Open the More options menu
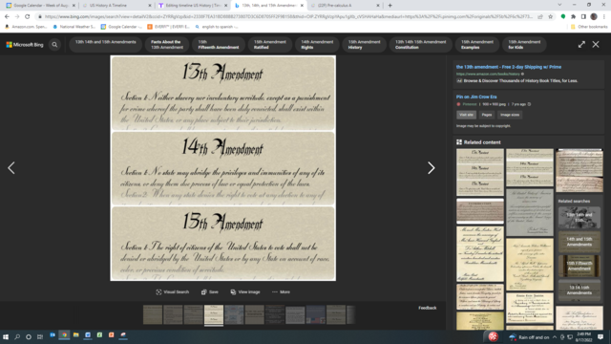Screen dimensions: 611x344 pos(281,291)
